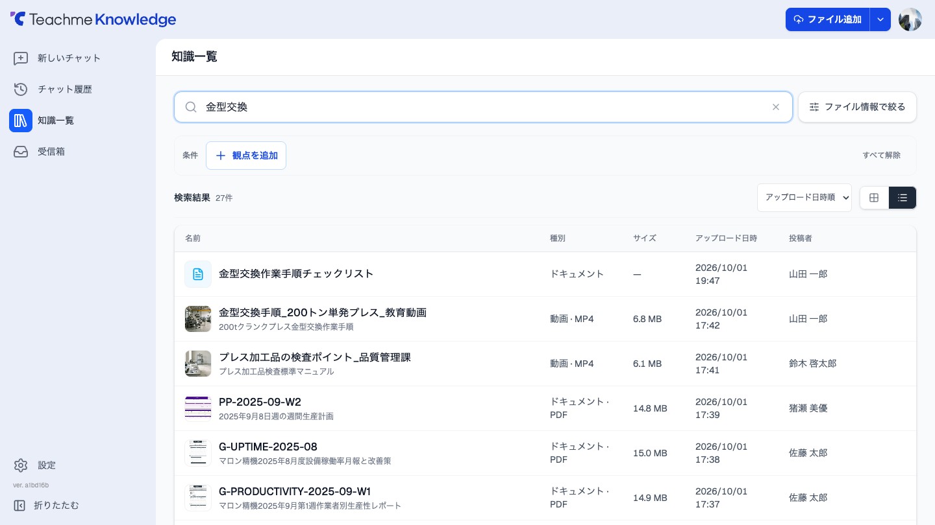Switch to grid view
The height and width of the screenshot is (525, 935).
click(x=874, y=198)
